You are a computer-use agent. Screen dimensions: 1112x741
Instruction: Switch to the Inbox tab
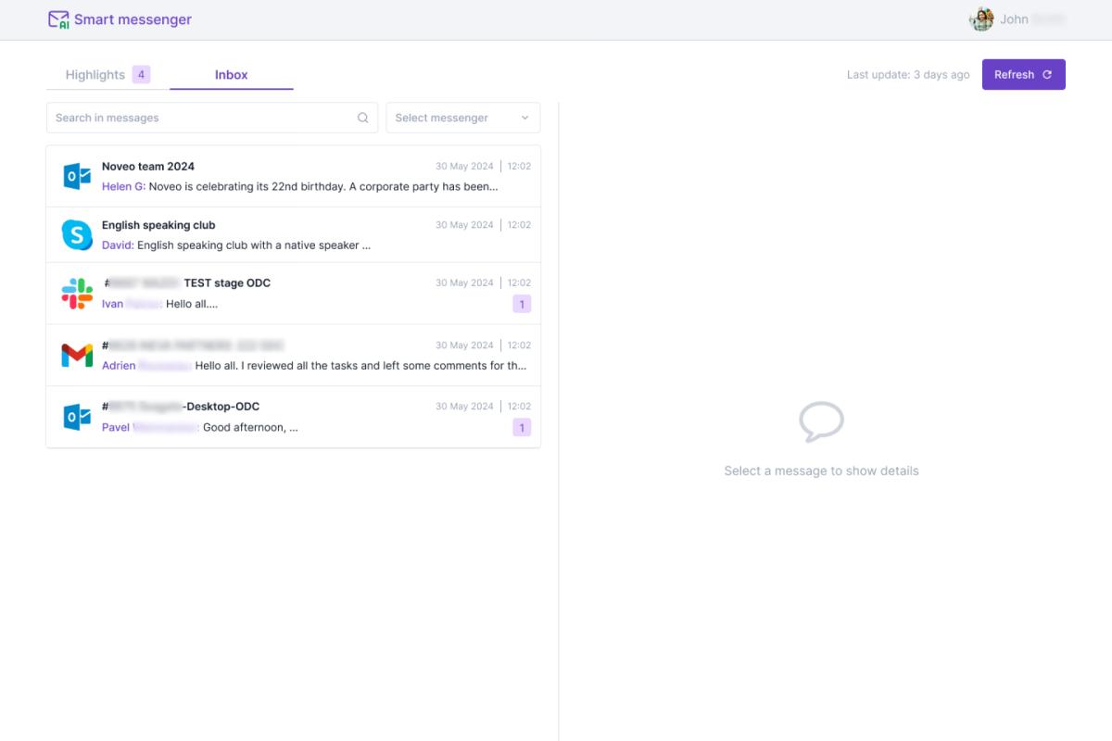pyautogui.click(x=231, y=75)
